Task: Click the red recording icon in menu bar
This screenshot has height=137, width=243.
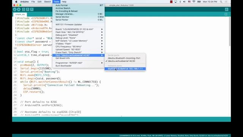Action: (x=171, y=2)
